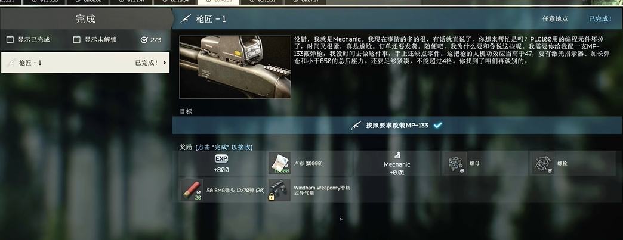This screenshot has height=240, width=623.
Task: Click the blue checkmark on the MP-133 objective
Action: pyautogui.click(x=437, y=125)
